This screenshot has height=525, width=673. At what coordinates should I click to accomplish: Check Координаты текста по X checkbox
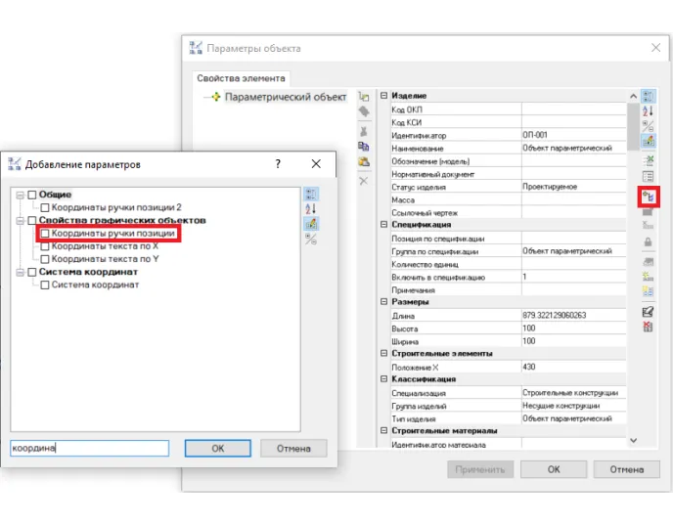click(x=45, y=246)
